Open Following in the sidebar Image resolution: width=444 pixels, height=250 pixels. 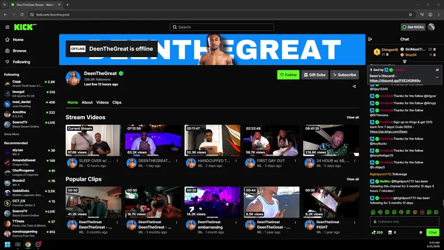(x=21, y=62)
